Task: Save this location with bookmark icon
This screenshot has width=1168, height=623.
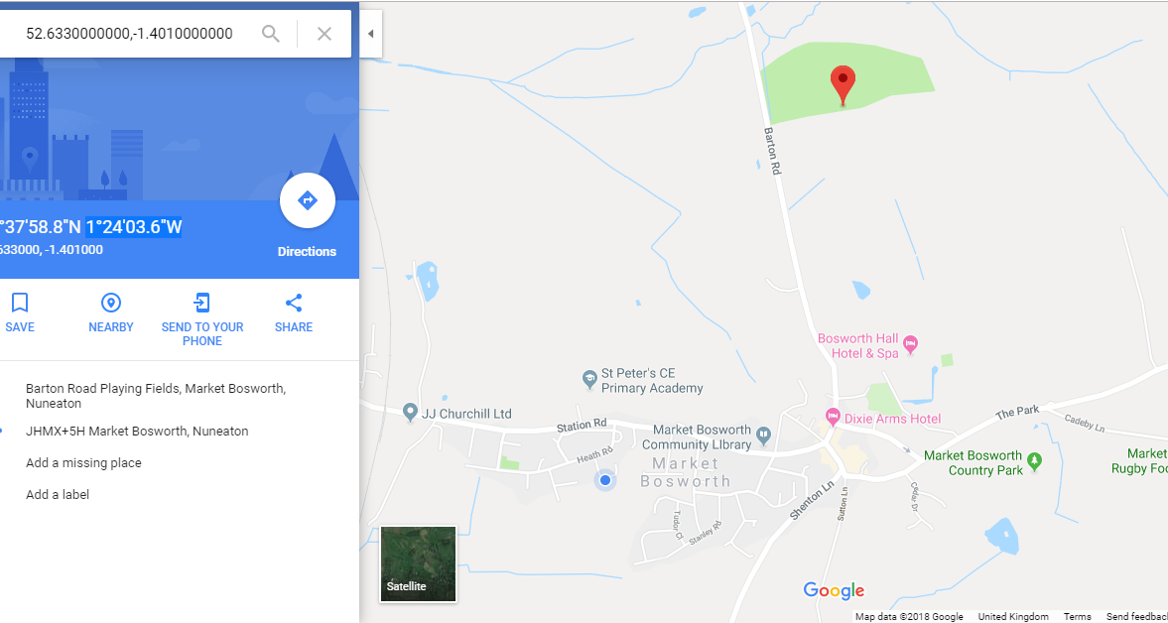Action: coord(20,303)
